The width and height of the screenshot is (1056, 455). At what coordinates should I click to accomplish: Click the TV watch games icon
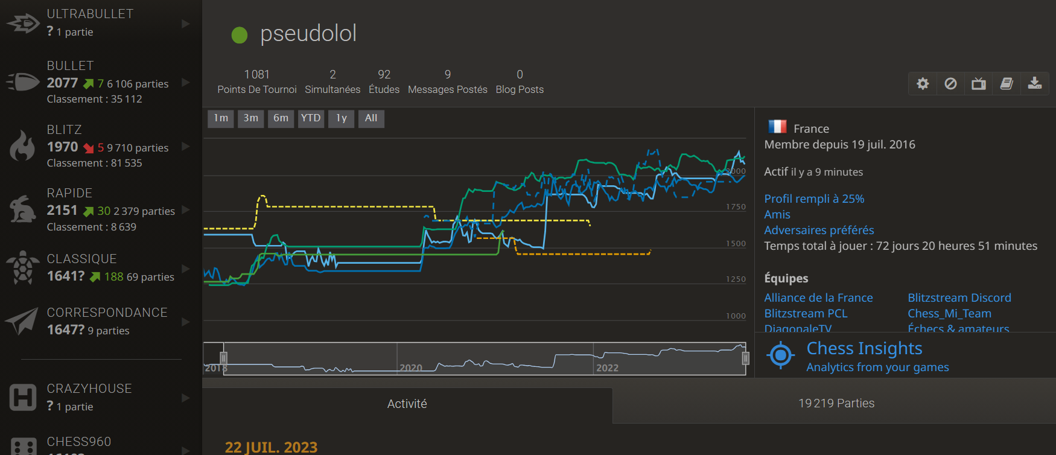[979, 84]
